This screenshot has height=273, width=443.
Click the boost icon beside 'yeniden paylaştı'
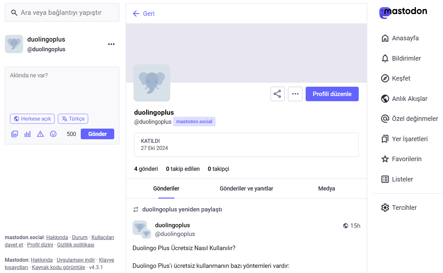[136, 210]
